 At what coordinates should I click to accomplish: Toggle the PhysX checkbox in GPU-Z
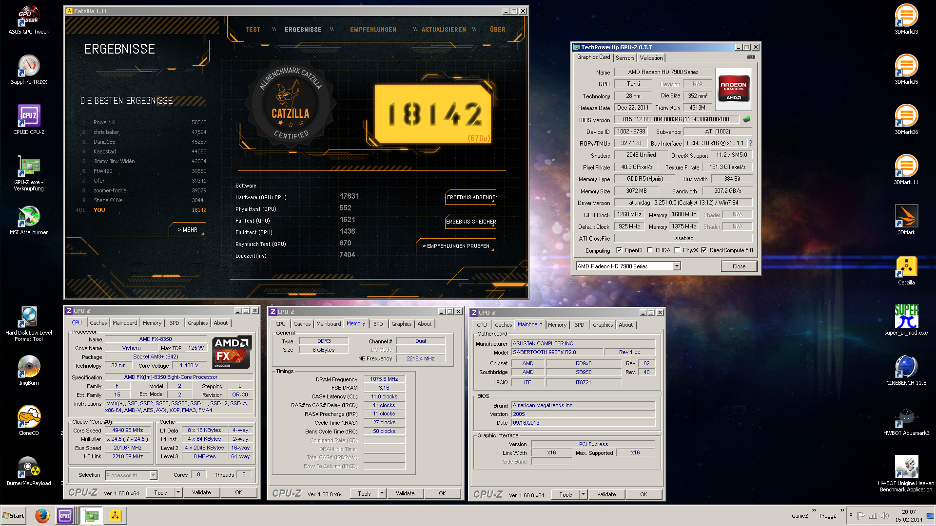pyautogui.click(x=677, y=250)
